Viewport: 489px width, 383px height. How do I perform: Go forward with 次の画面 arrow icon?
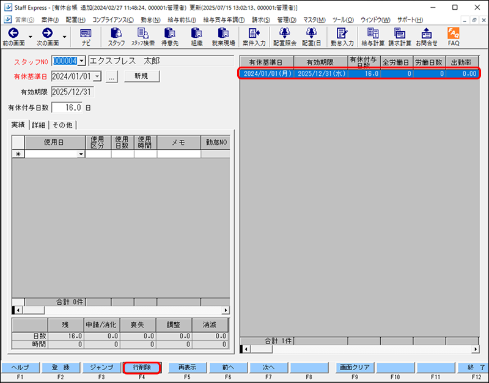tap(48, 33)
